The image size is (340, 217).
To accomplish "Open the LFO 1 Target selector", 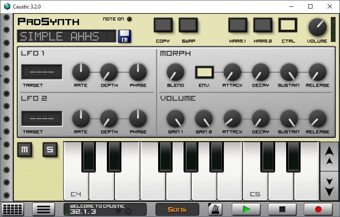I will click(42, 72).
